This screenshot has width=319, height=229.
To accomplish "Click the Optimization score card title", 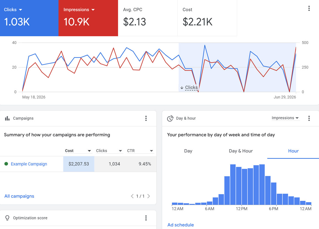I will tap(30, 218).
